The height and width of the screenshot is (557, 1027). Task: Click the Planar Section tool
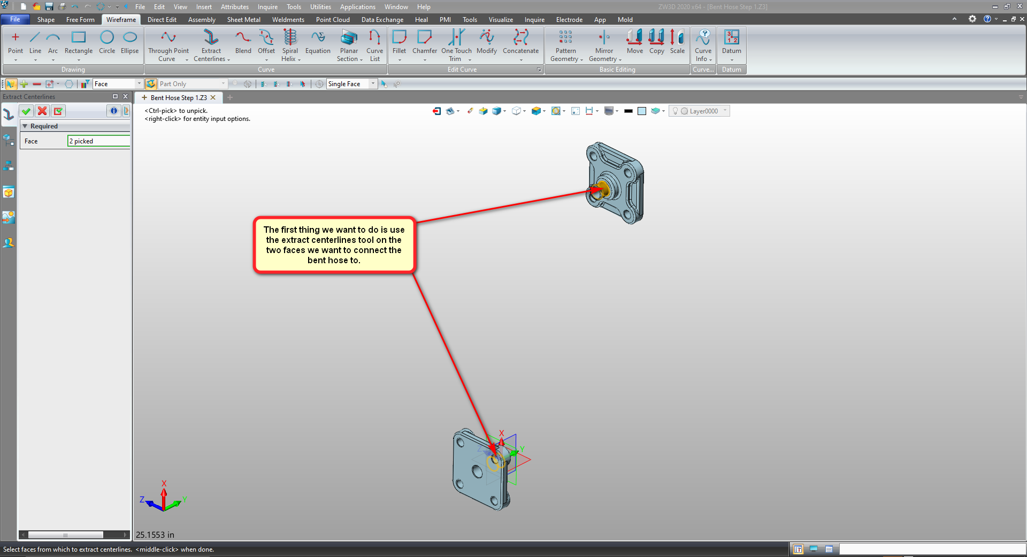(x=349, y=45)
